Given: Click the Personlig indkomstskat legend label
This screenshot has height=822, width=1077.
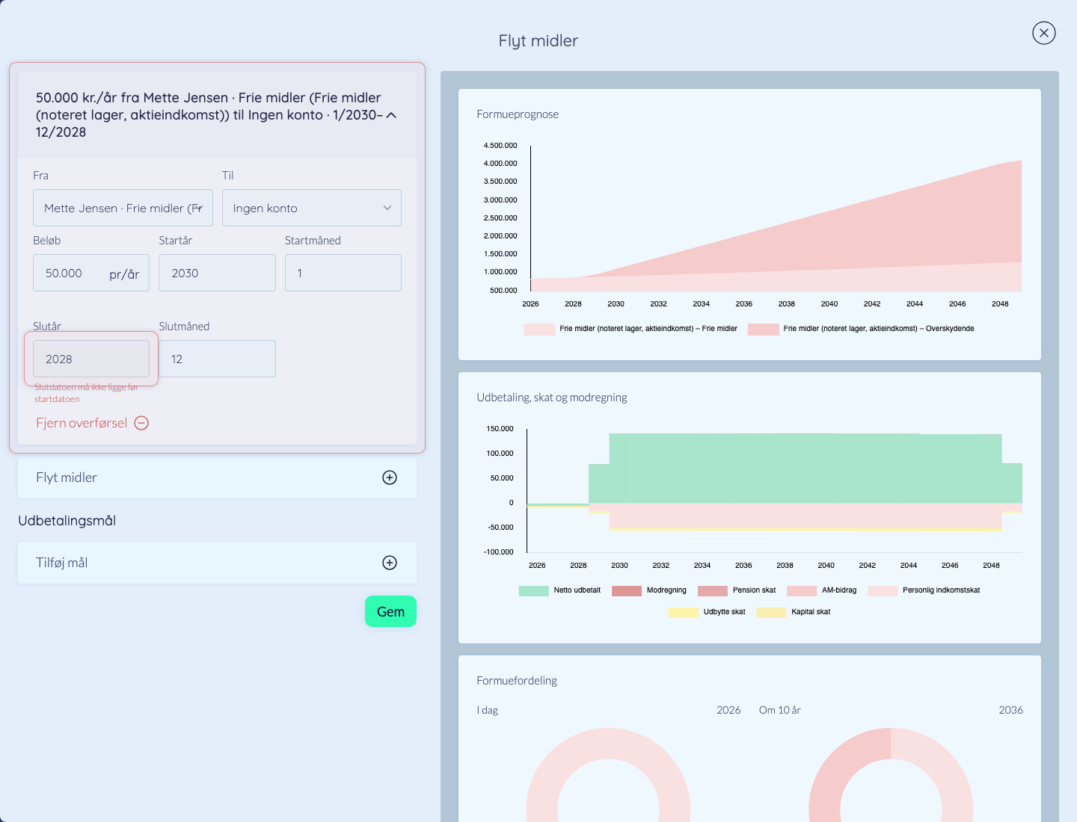Looking at the screenshot, I should (x=941, y=590).
